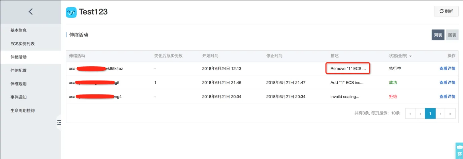Click the 拒绝 status text
Screen dimensions: 463x159
pos(393,97)
